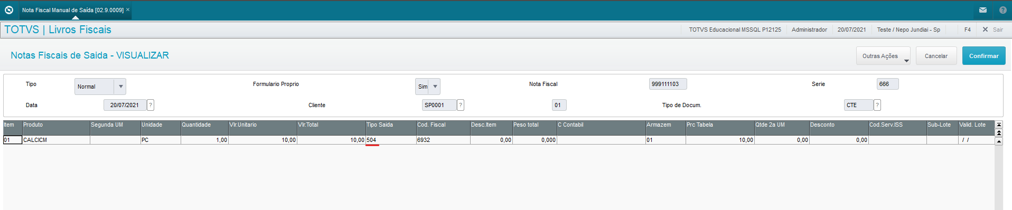Select product cell CALCICM
This screenshot has height=210, width=1012.
pyautogui.click(x=56, y=140)
